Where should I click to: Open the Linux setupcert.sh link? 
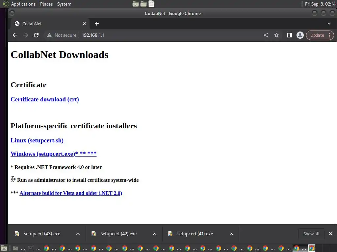37,140
